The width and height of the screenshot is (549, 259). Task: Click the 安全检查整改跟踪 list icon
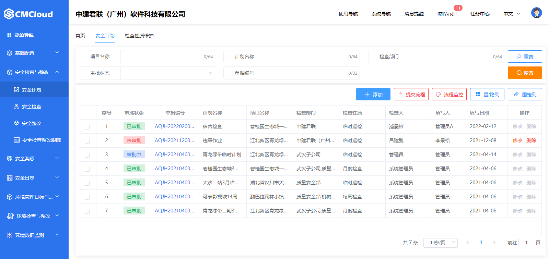tap(16, 140)
